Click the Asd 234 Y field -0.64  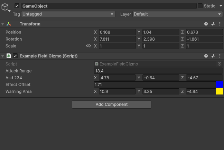pyautogui.click(x=161, y=78)
